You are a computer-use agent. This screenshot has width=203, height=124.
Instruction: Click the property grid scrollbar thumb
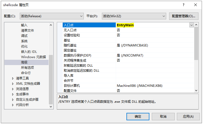tap(196, 44)
